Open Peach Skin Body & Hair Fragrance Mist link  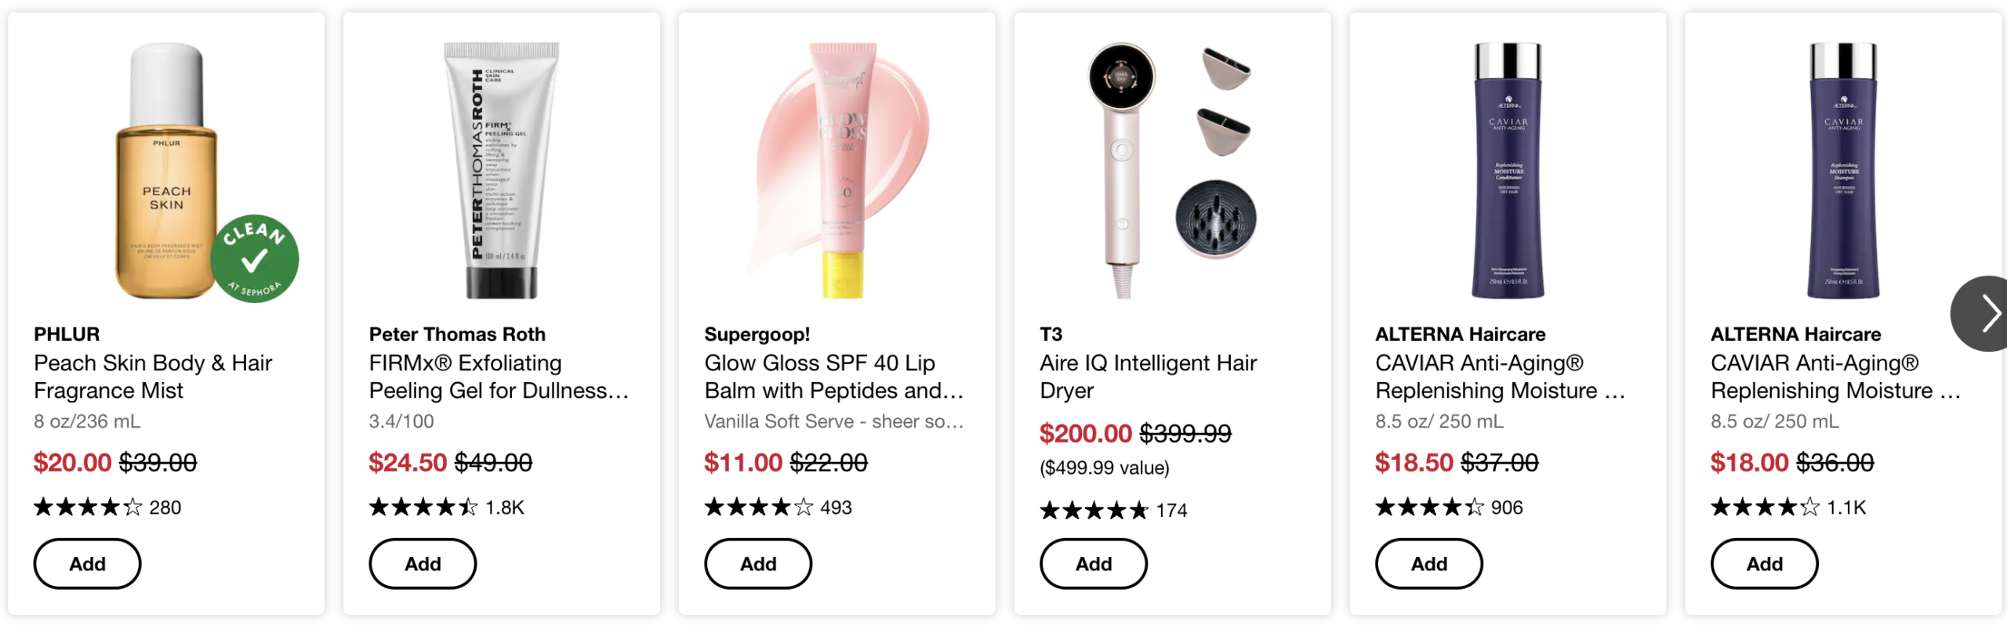pos(153,377)
